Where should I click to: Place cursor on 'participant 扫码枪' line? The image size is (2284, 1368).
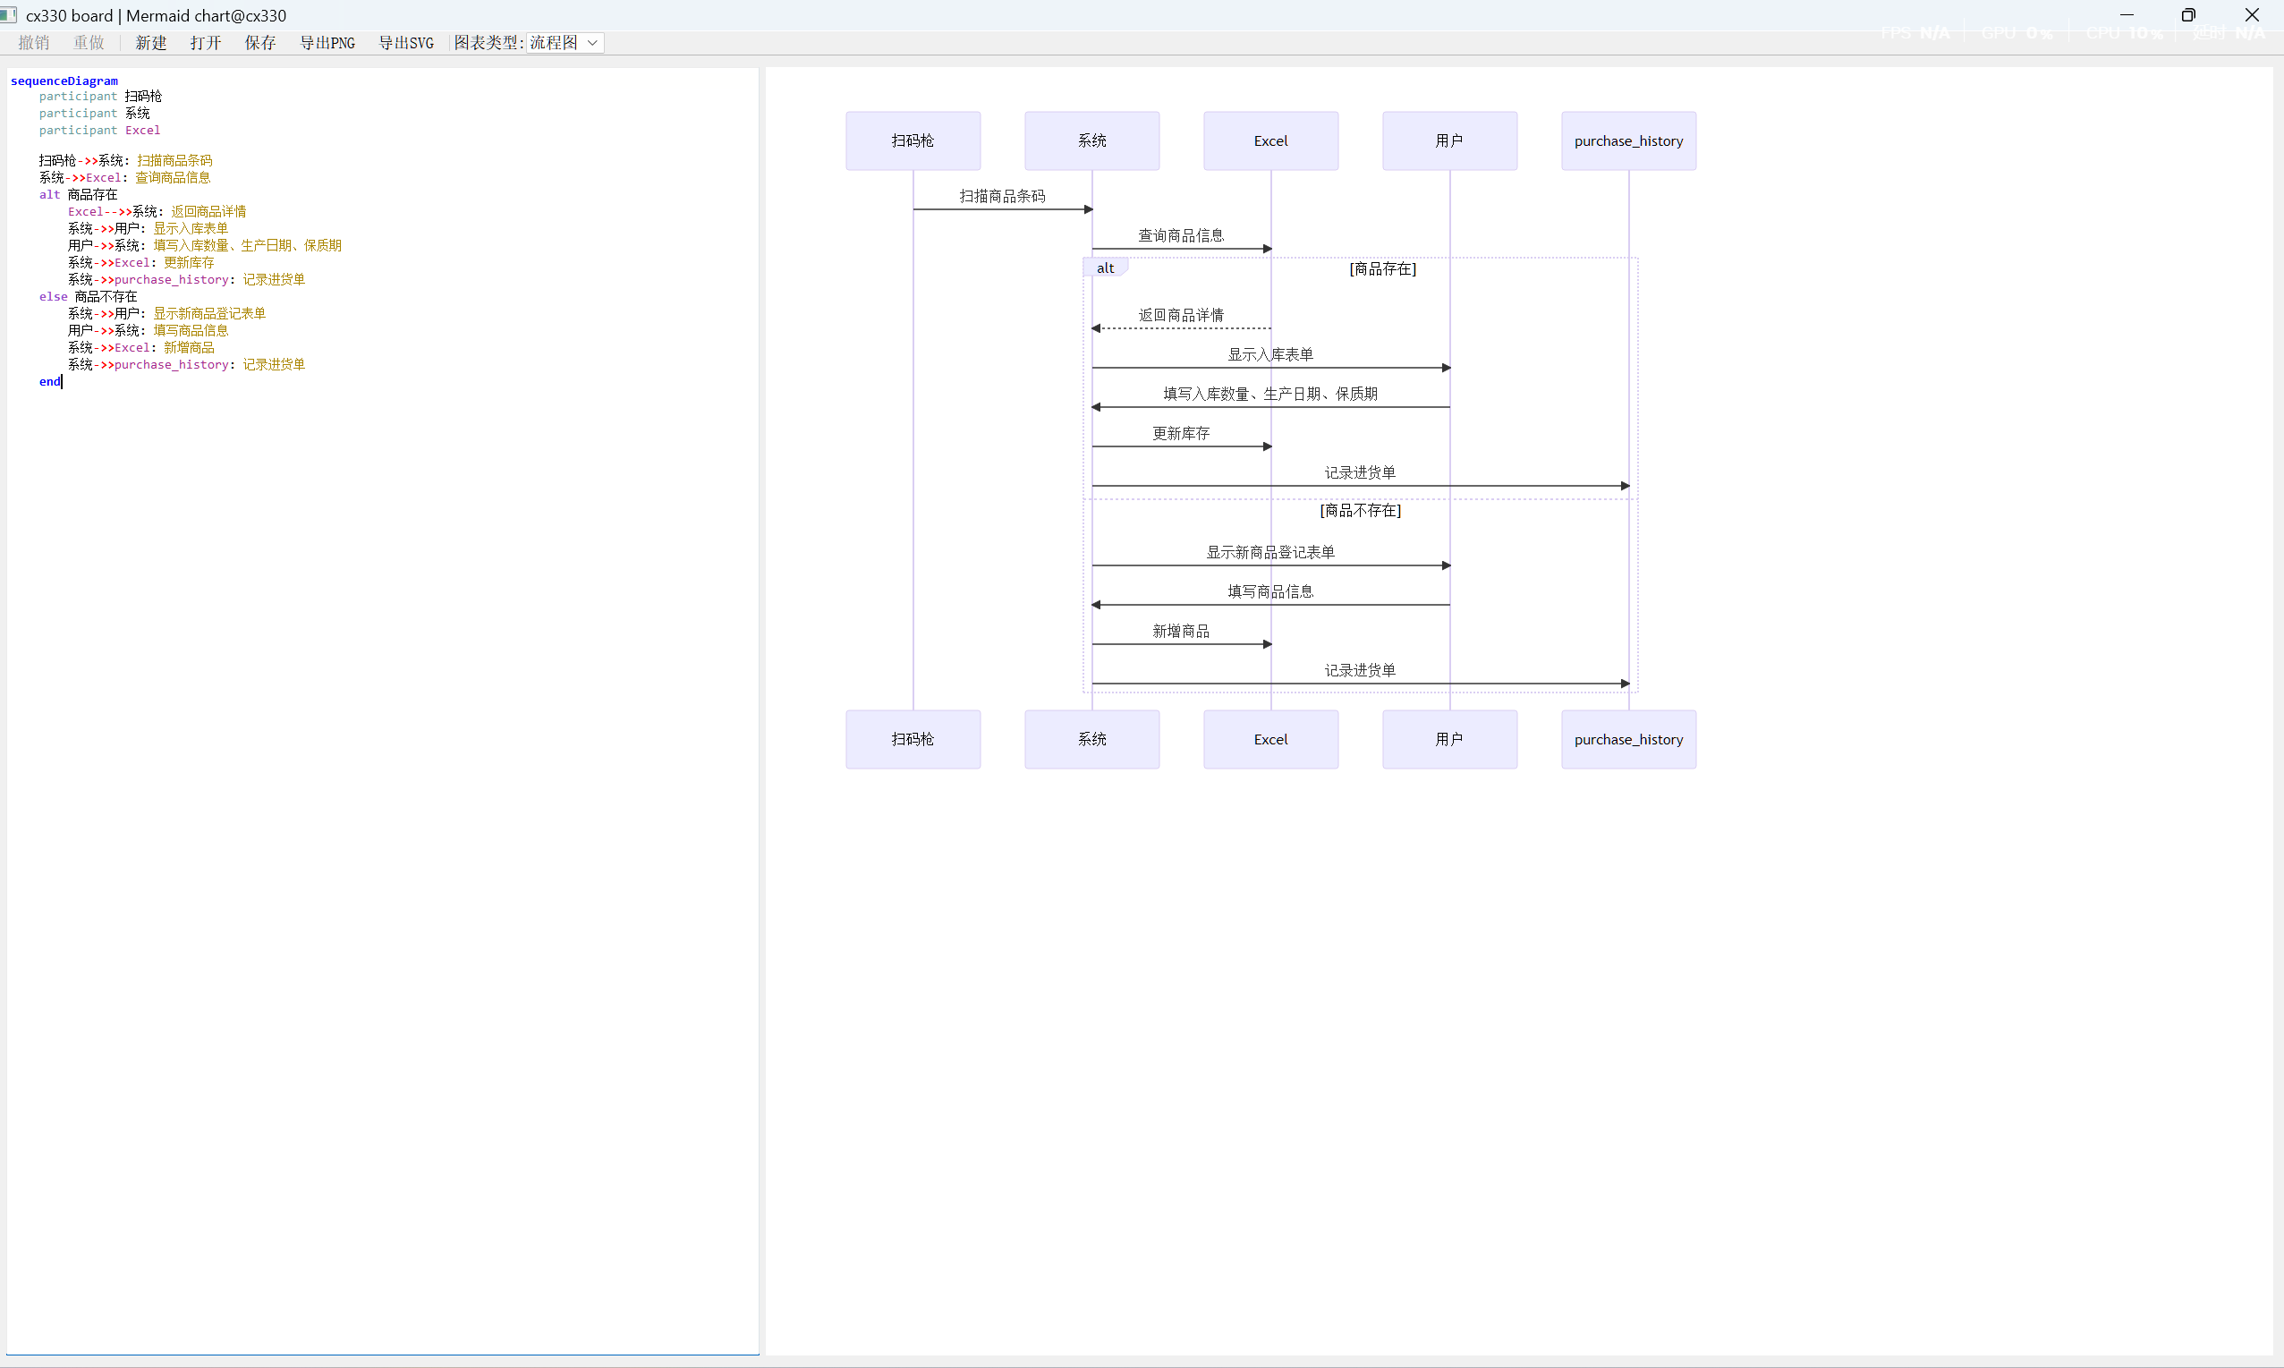pos(100,96)
